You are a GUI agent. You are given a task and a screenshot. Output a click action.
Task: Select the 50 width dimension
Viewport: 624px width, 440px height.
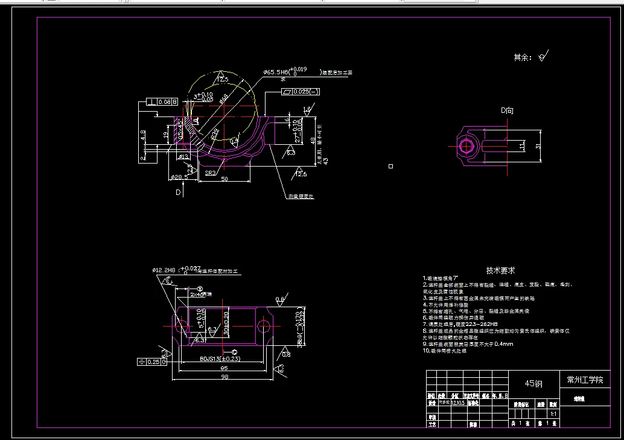[x=224, y=179]
